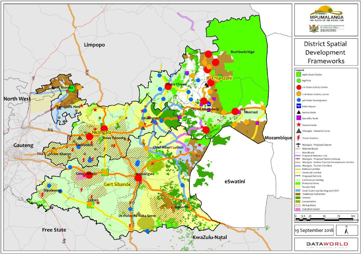
Task: Click the 19 September 2018 date box
Action: click(x=314, y=230)
